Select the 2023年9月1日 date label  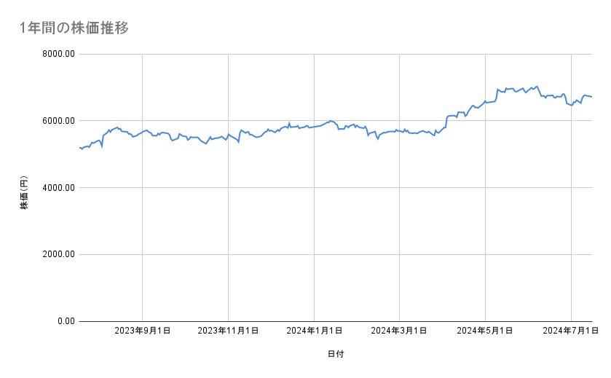click(x=143, y=331)
